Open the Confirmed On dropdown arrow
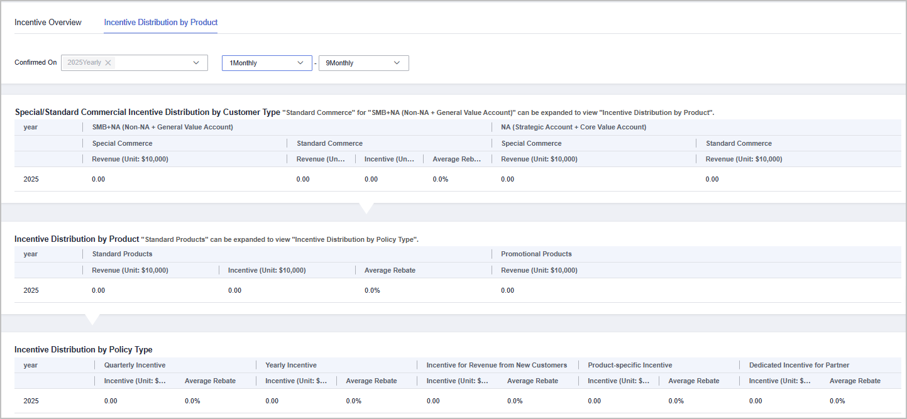This screenshot has width=907, height=419. [x=196, y=63]
